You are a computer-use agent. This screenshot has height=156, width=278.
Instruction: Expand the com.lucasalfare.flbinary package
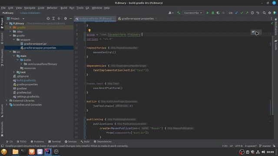coord(21,64)
